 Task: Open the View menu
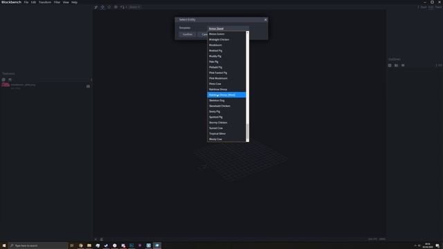click(66, 2)
